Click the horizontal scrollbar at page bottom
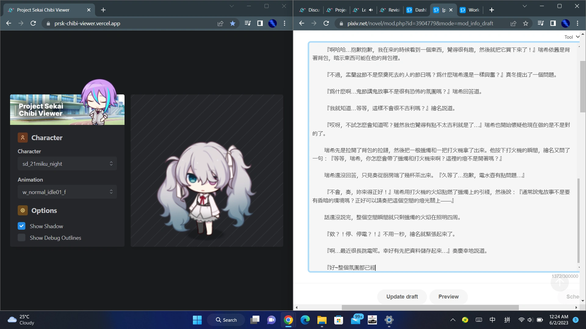Screen dimensions: 586x329 click(x=430, y=307)
